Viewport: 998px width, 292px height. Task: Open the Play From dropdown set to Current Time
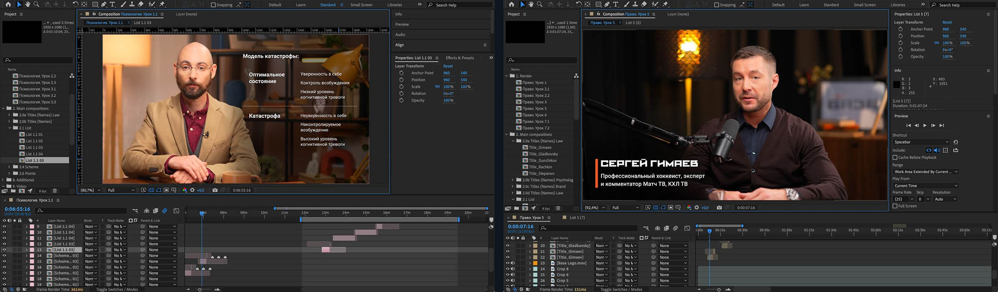(x=925, y=186)
